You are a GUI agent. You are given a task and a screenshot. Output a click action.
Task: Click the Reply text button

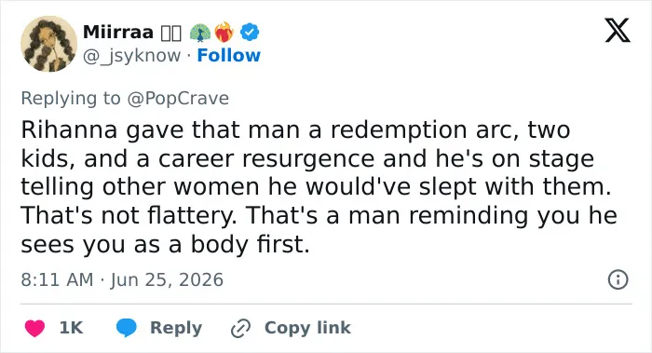tap(176, 328)
